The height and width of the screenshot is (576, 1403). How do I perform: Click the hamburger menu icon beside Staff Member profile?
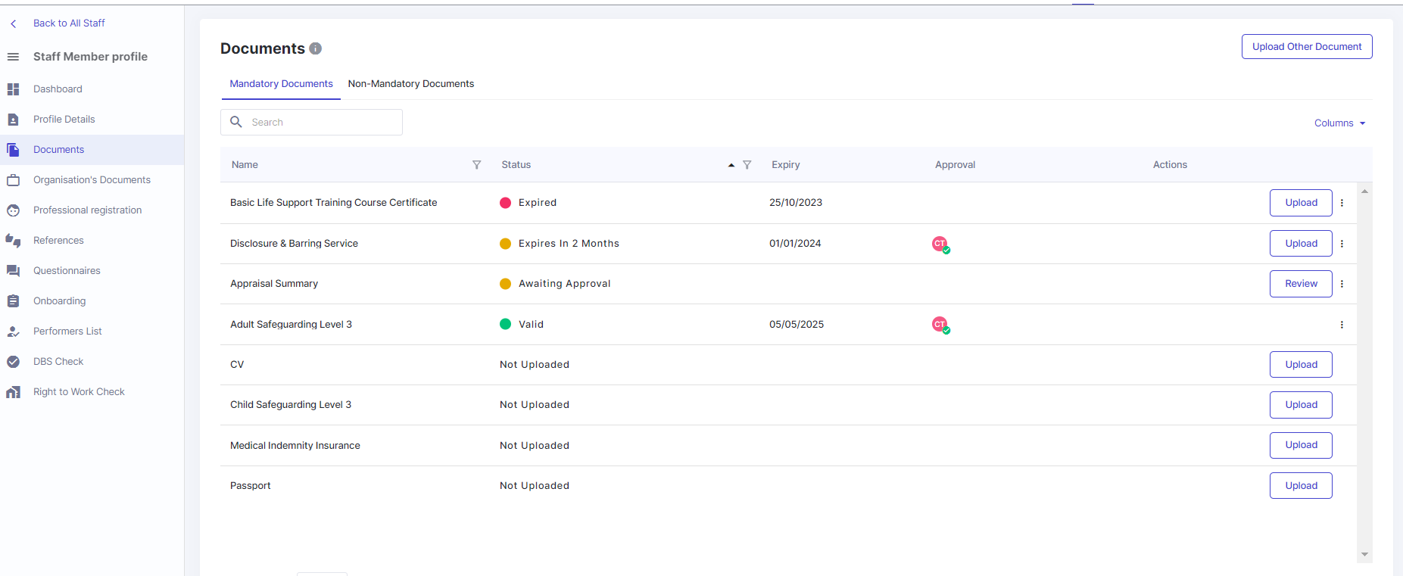[13, 57]
